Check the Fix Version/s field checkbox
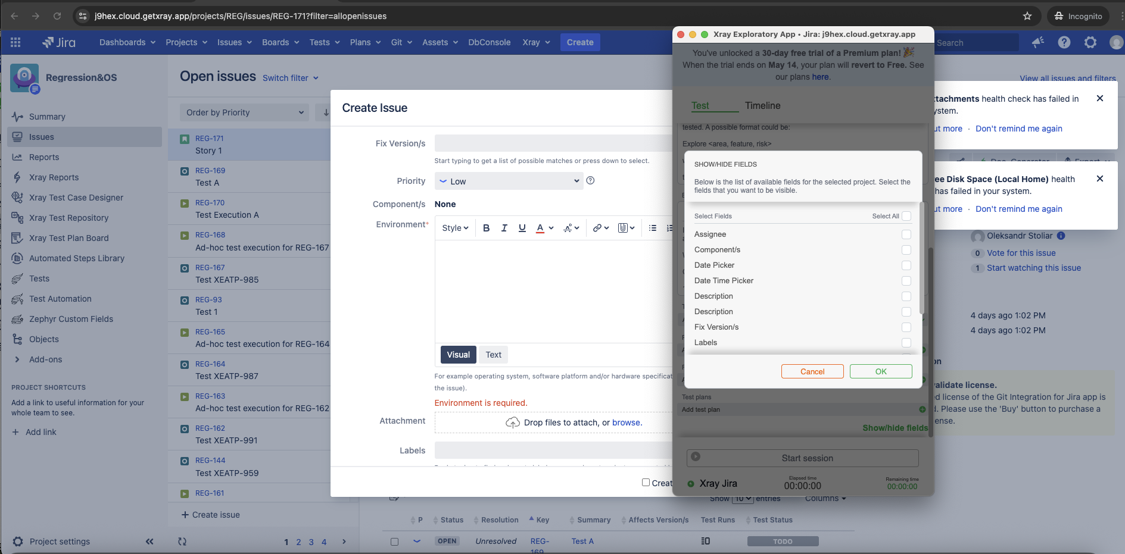Image resolution: width=1125 pixels, height=554 pixels. pos(906,327)
